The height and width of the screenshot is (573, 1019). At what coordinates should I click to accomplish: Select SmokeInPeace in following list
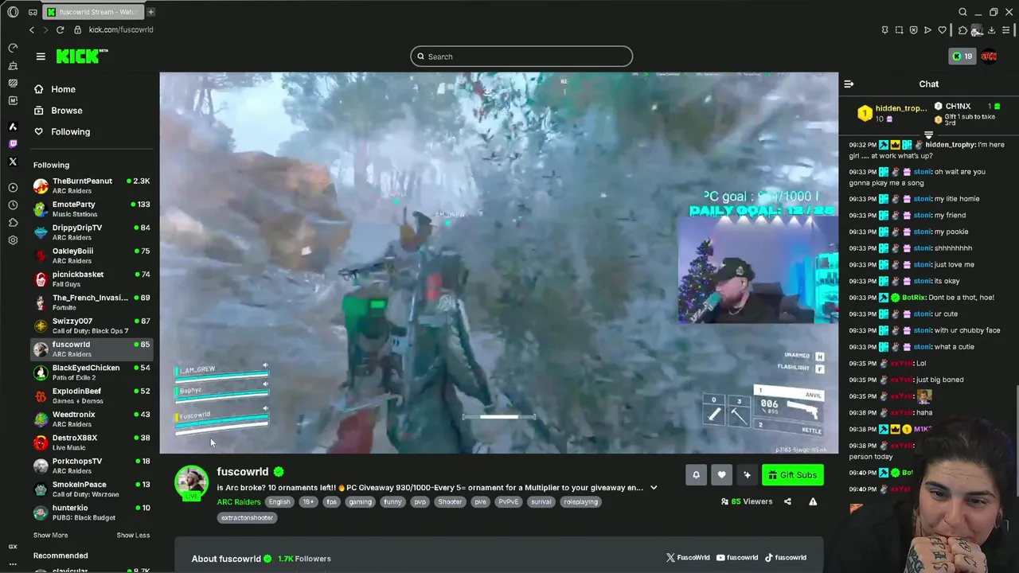point(92,489)
